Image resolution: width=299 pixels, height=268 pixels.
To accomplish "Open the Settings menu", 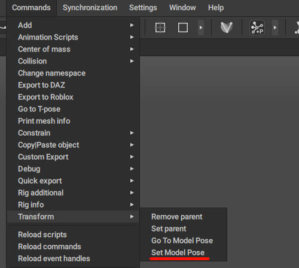I will (143, 8).
